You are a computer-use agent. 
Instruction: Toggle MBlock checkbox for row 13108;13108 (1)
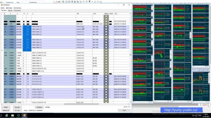pos(106,89)
